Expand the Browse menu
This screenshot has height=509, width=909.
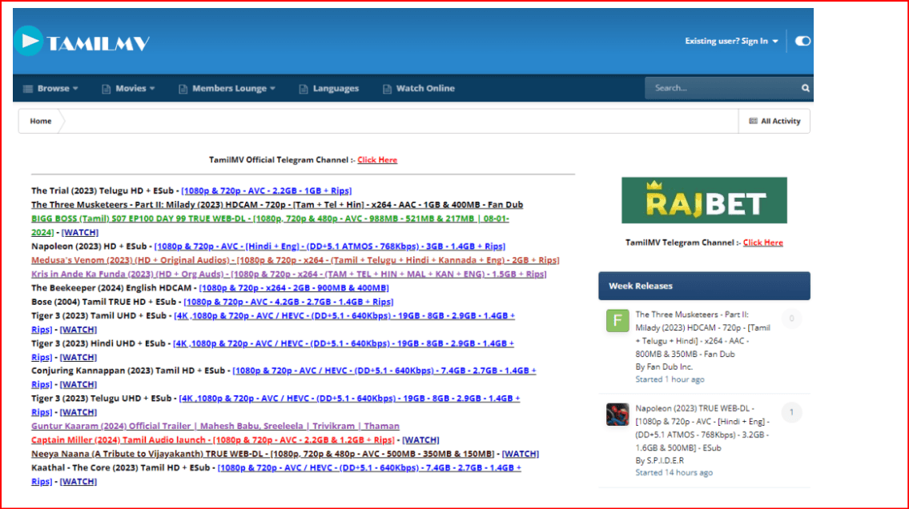(x=50, y=88)
